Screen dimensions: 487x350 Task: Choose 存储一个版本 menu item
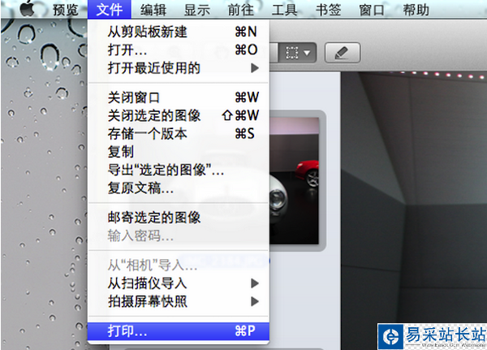(x=179, y=134)
